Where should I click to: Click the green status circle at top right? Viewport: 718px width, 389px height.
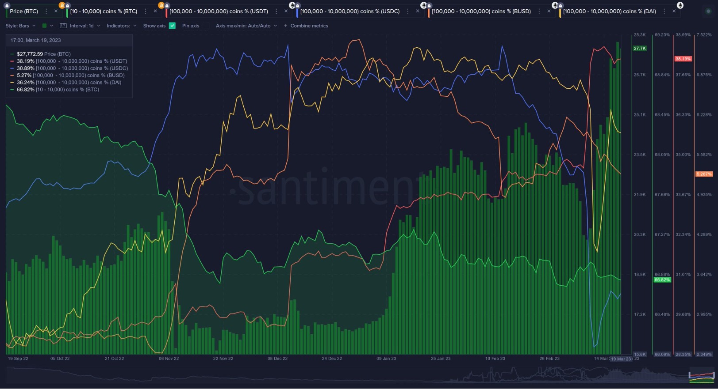click(x=708, y=11)
